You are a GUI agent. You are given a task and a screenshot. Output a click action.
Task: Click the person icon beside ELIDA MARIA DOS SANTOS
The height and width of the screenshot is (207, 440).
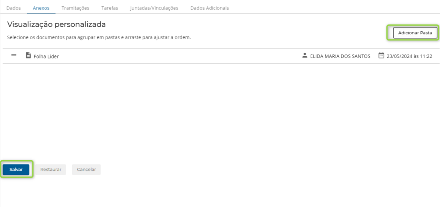[x=305, y=55]
